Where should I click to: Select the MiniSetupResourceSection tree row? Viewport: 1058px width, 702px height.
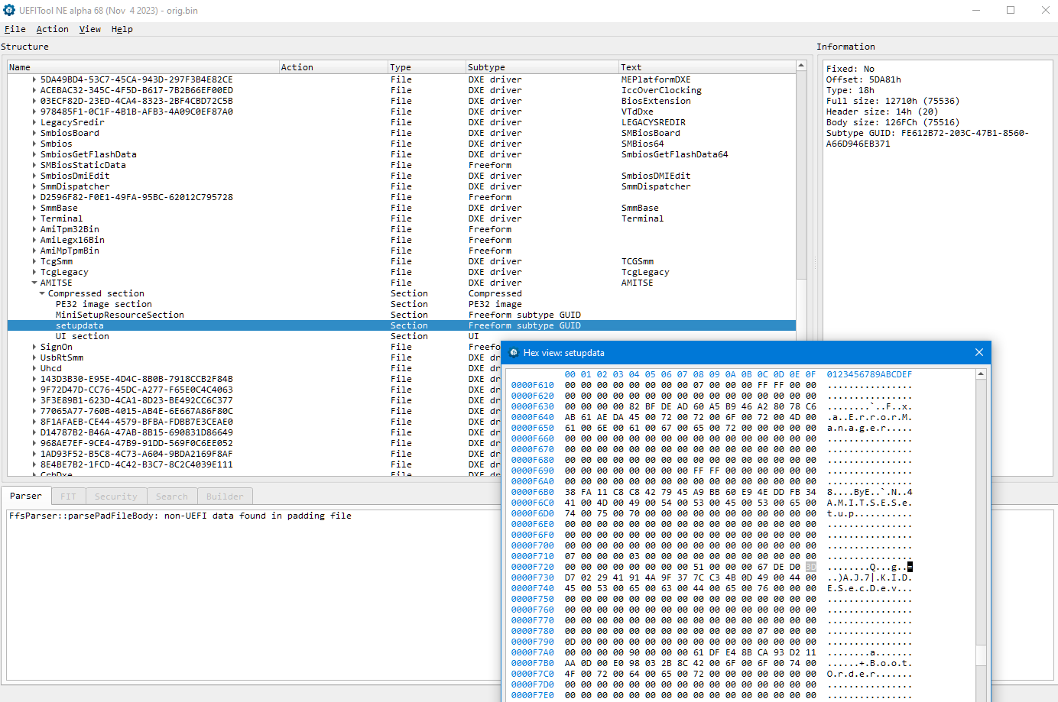click(x=119, y=315)
